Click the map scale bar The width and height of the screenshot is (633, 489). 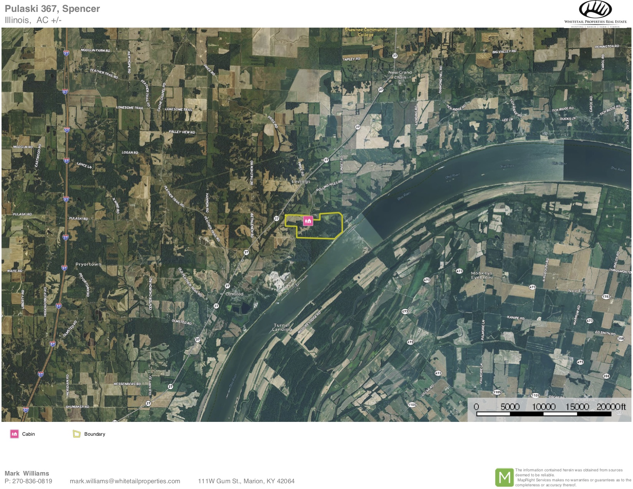[x=543, y=414]
